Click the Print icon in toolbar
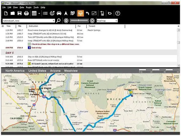Screen dimensions: 181x136 [26, 13]
